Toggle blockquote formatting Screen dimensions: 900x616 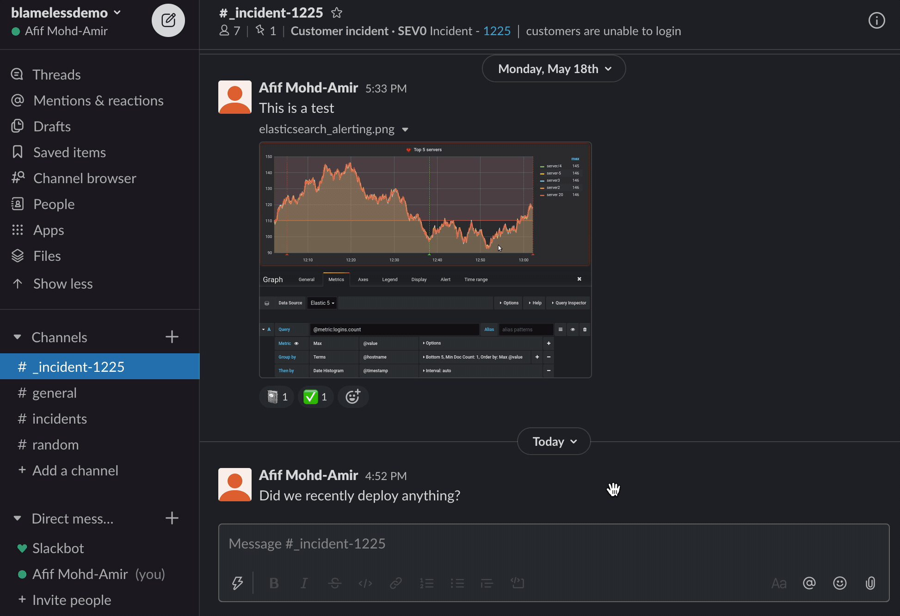click(x=487, y=583)
